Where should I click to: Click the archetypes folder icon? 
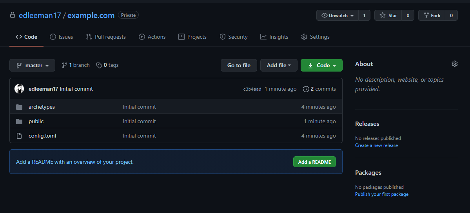coord(19,107)
